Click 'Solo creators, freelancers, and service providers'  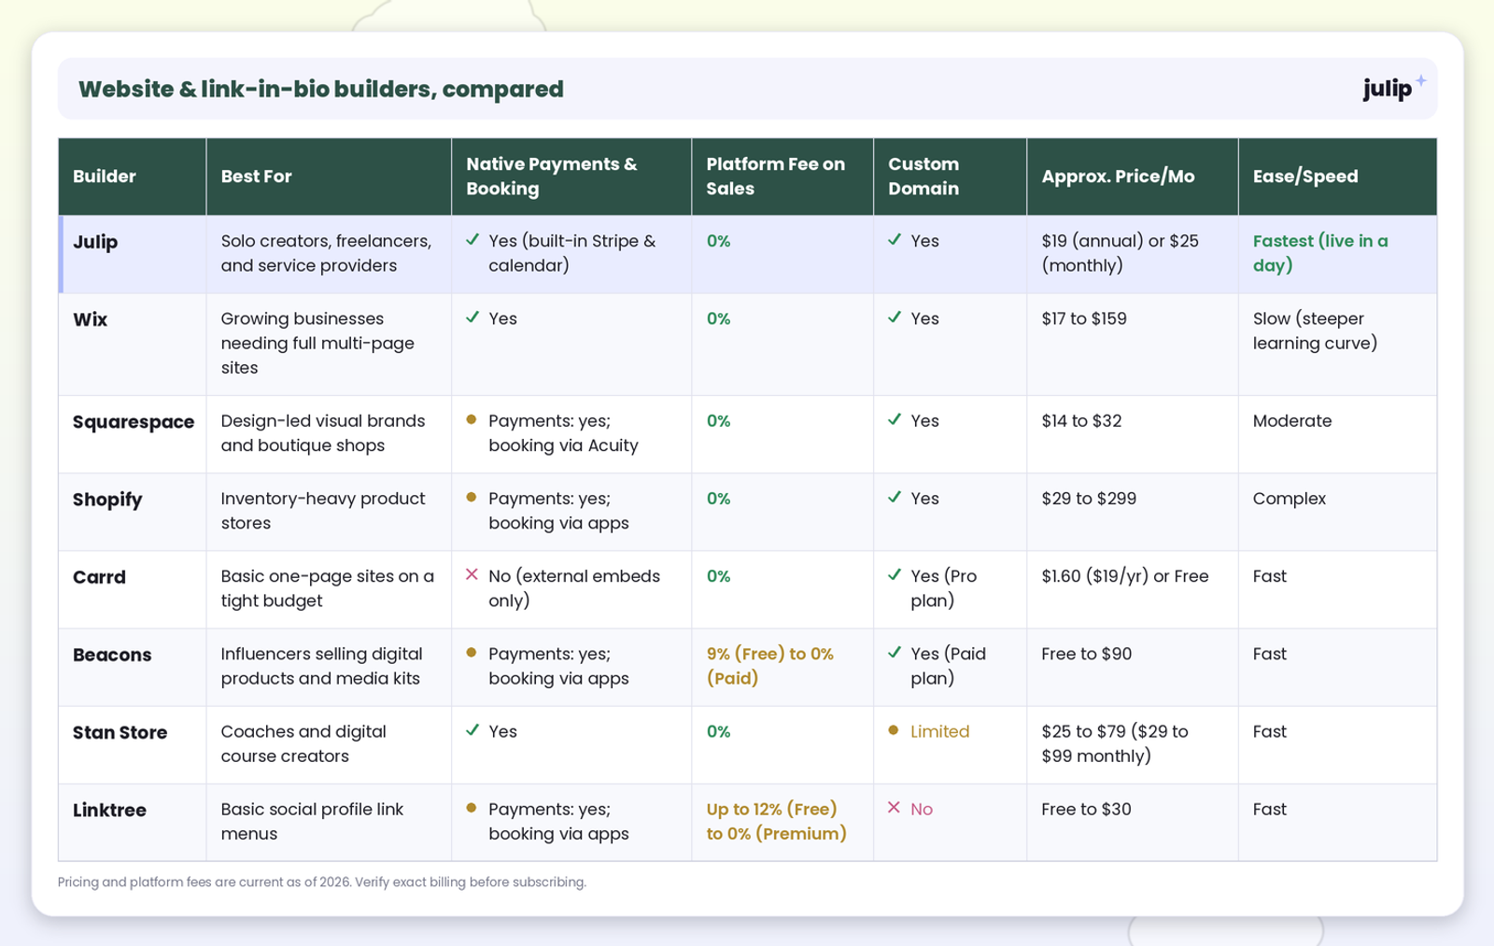point(327,253)
